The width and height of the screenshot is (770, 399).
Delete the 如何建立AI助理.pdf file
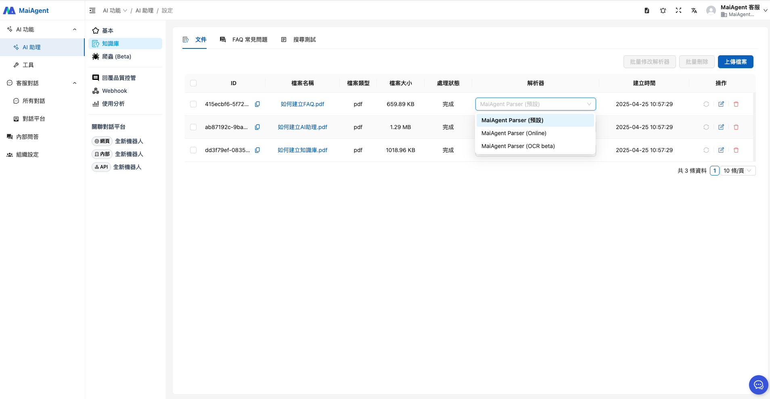736,127
